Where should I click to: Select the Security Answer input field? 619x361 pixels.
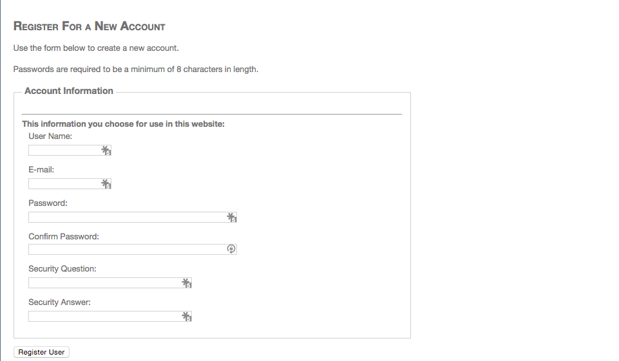point(104,317)
